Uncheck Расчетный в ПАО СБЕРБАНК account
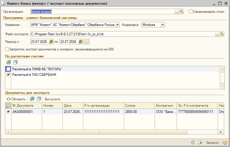The height and width of the screenshot is (147, 230). tap(8, 75)
